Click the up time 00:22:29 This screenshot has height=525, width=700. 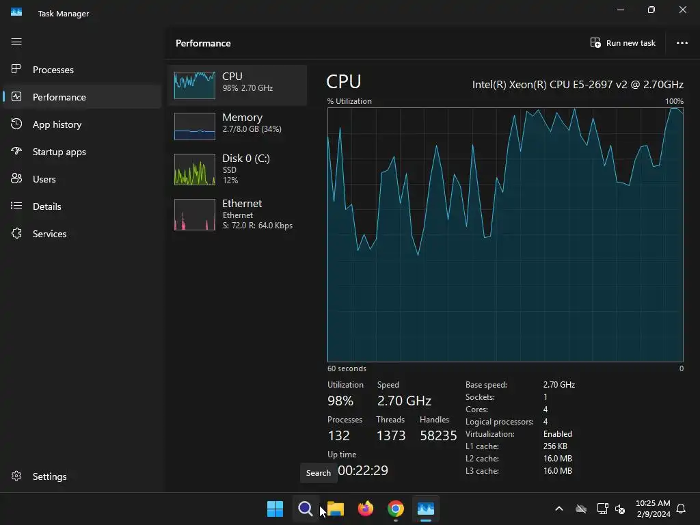(363, 470)
